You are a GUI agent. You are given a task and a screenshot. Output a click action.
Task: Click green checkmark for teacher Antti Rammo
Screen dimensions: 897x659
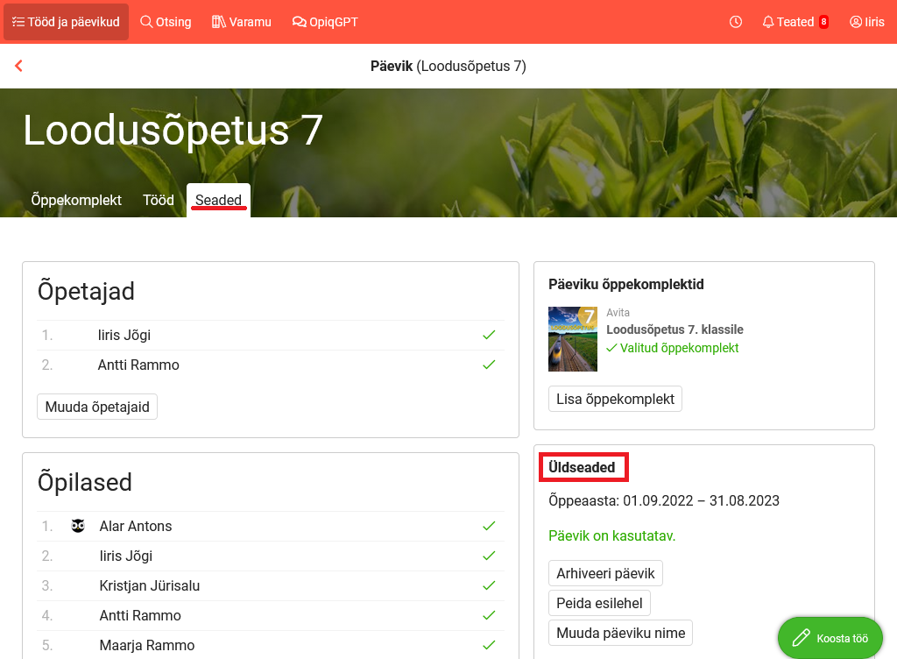(x=489, y=365)
